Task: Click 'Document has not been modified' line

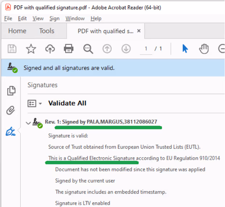Action: 130,170
